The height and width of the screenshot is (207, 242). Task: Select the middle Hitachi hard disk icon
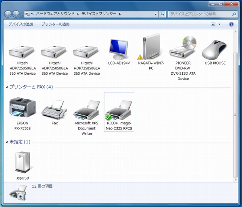(54, 52)
